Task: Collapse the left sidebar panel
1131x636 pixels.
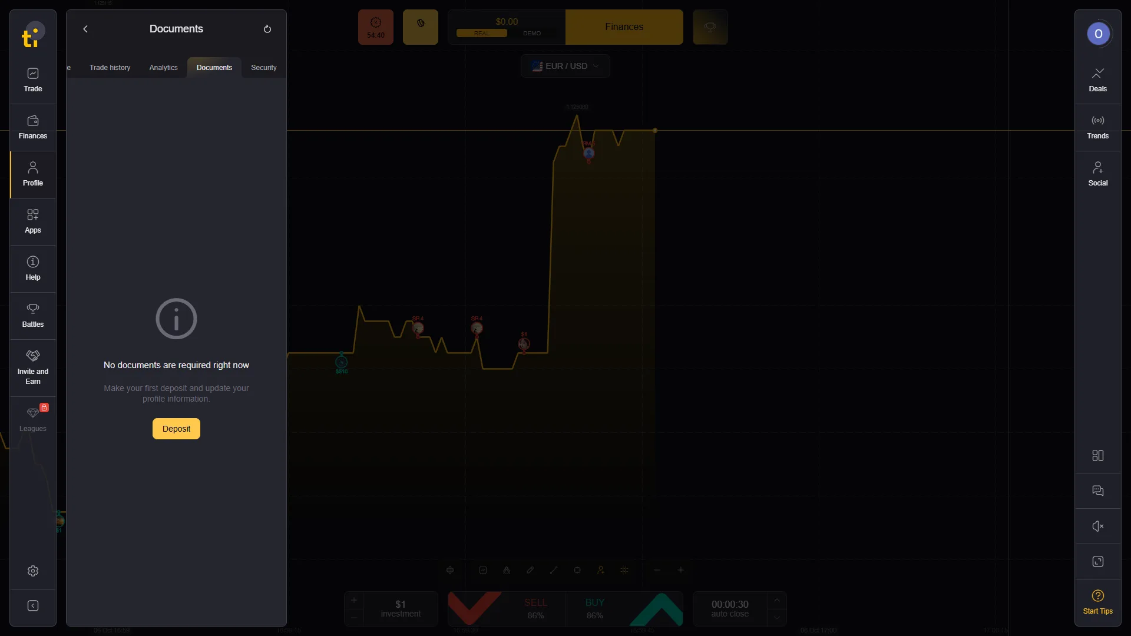Action: (x=33, y=606)
